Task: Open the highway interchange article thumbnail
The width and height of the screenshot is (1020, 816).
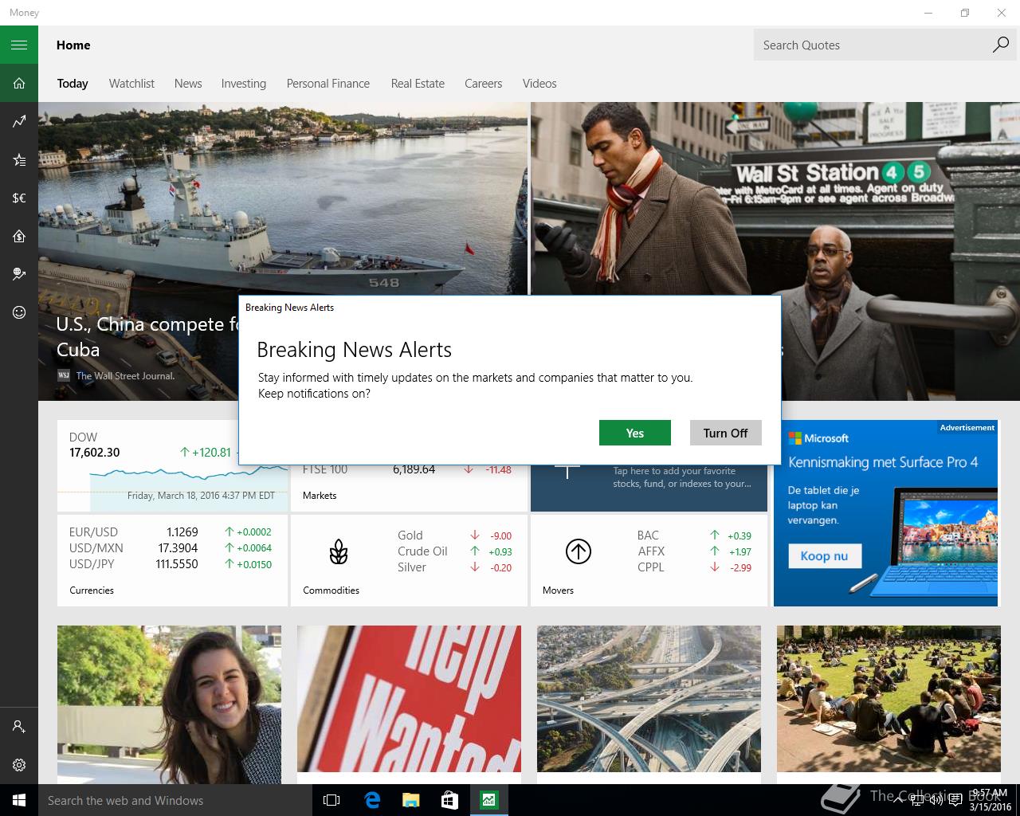Action: pyautogui.click(x=649, y=699)
